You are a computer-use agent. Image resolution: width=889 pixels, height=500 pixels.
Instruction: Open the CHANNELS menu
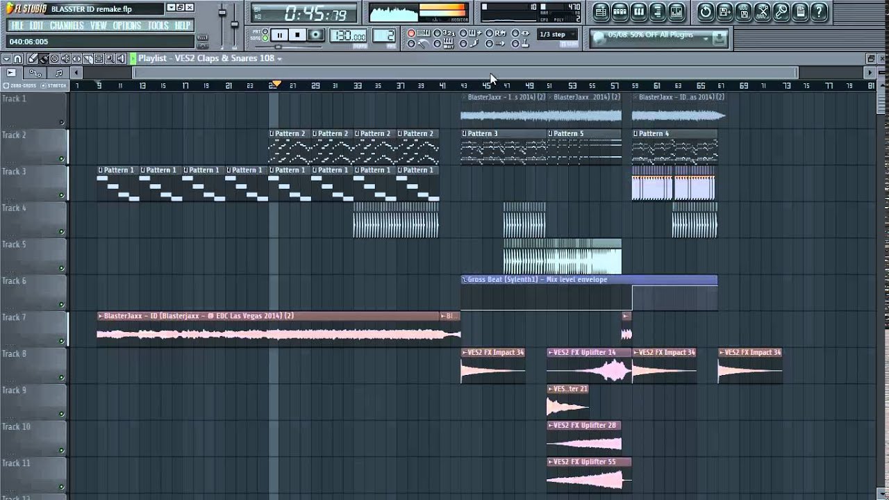coord(67,26)
